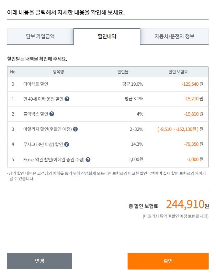Open help tooltip for 블랙박스 할인
The width and height of the screenshot is (216, 274).
pyautogui.click(x=52, y=114)
